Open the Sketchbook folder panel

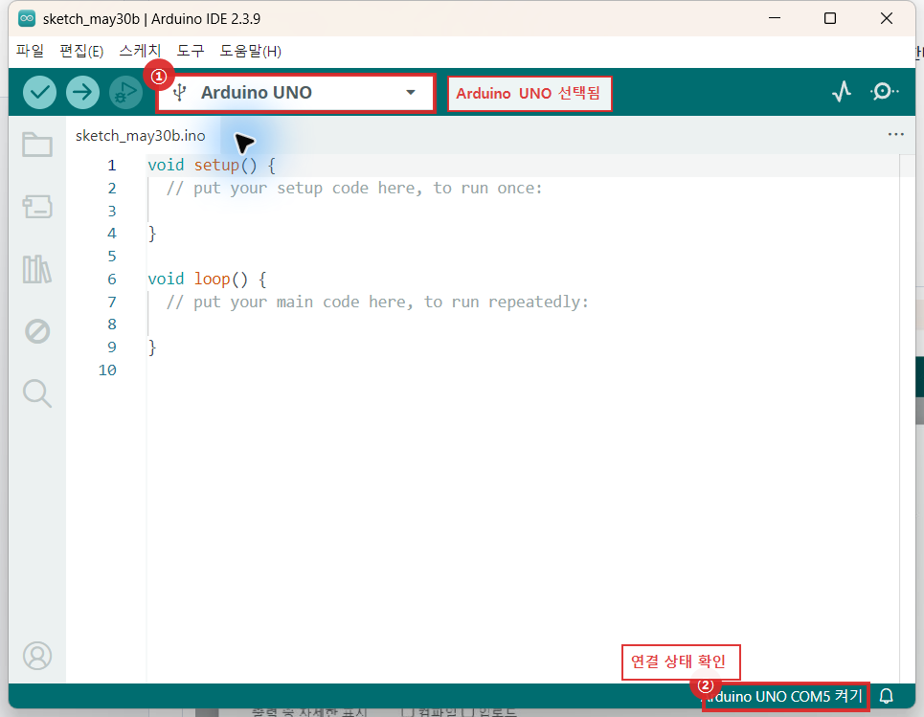point(37,145)
